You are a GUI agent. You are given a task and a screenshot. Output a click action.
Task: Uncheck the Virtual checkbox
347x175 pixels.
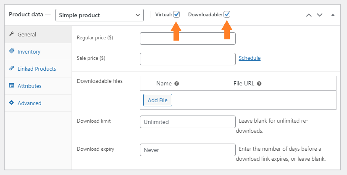tap(176, 15)
